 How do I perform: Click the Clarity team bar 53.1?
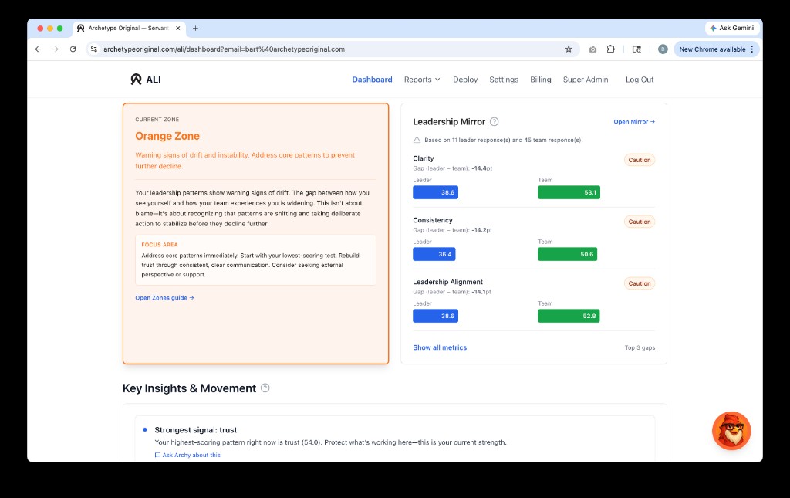pyautogui.click(x=569, y=192)
